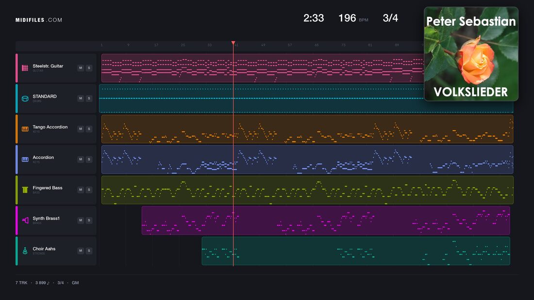The image size is (534, 300).
Task: Click the GM label in status bar
Action: pos(75,283)
